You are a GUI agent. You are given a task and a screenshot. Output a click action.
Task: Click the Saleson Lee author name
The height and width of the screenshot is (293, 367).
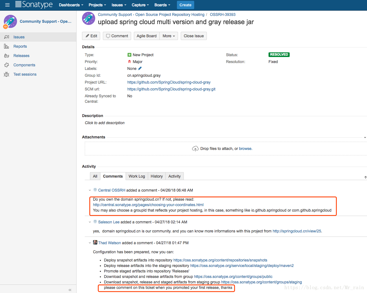tap(109, 222)
